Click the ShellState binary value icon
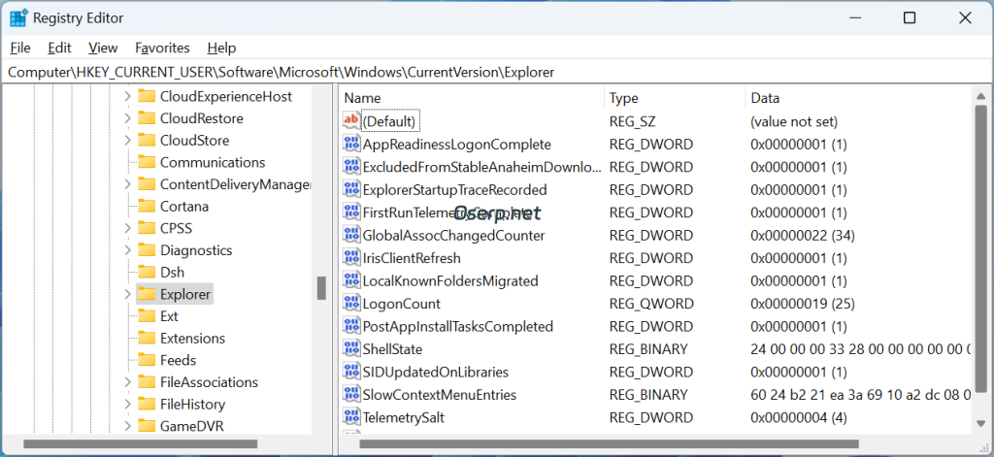 [350, 349]
